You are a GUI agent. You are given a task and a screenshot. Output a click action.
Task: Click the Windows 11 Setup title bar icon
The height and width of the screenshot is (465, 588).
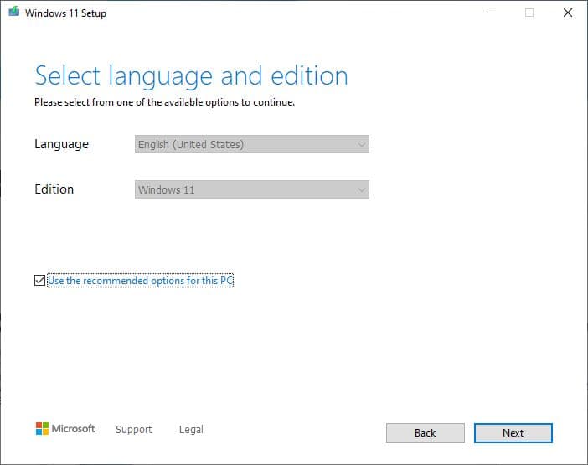[13, 13]
